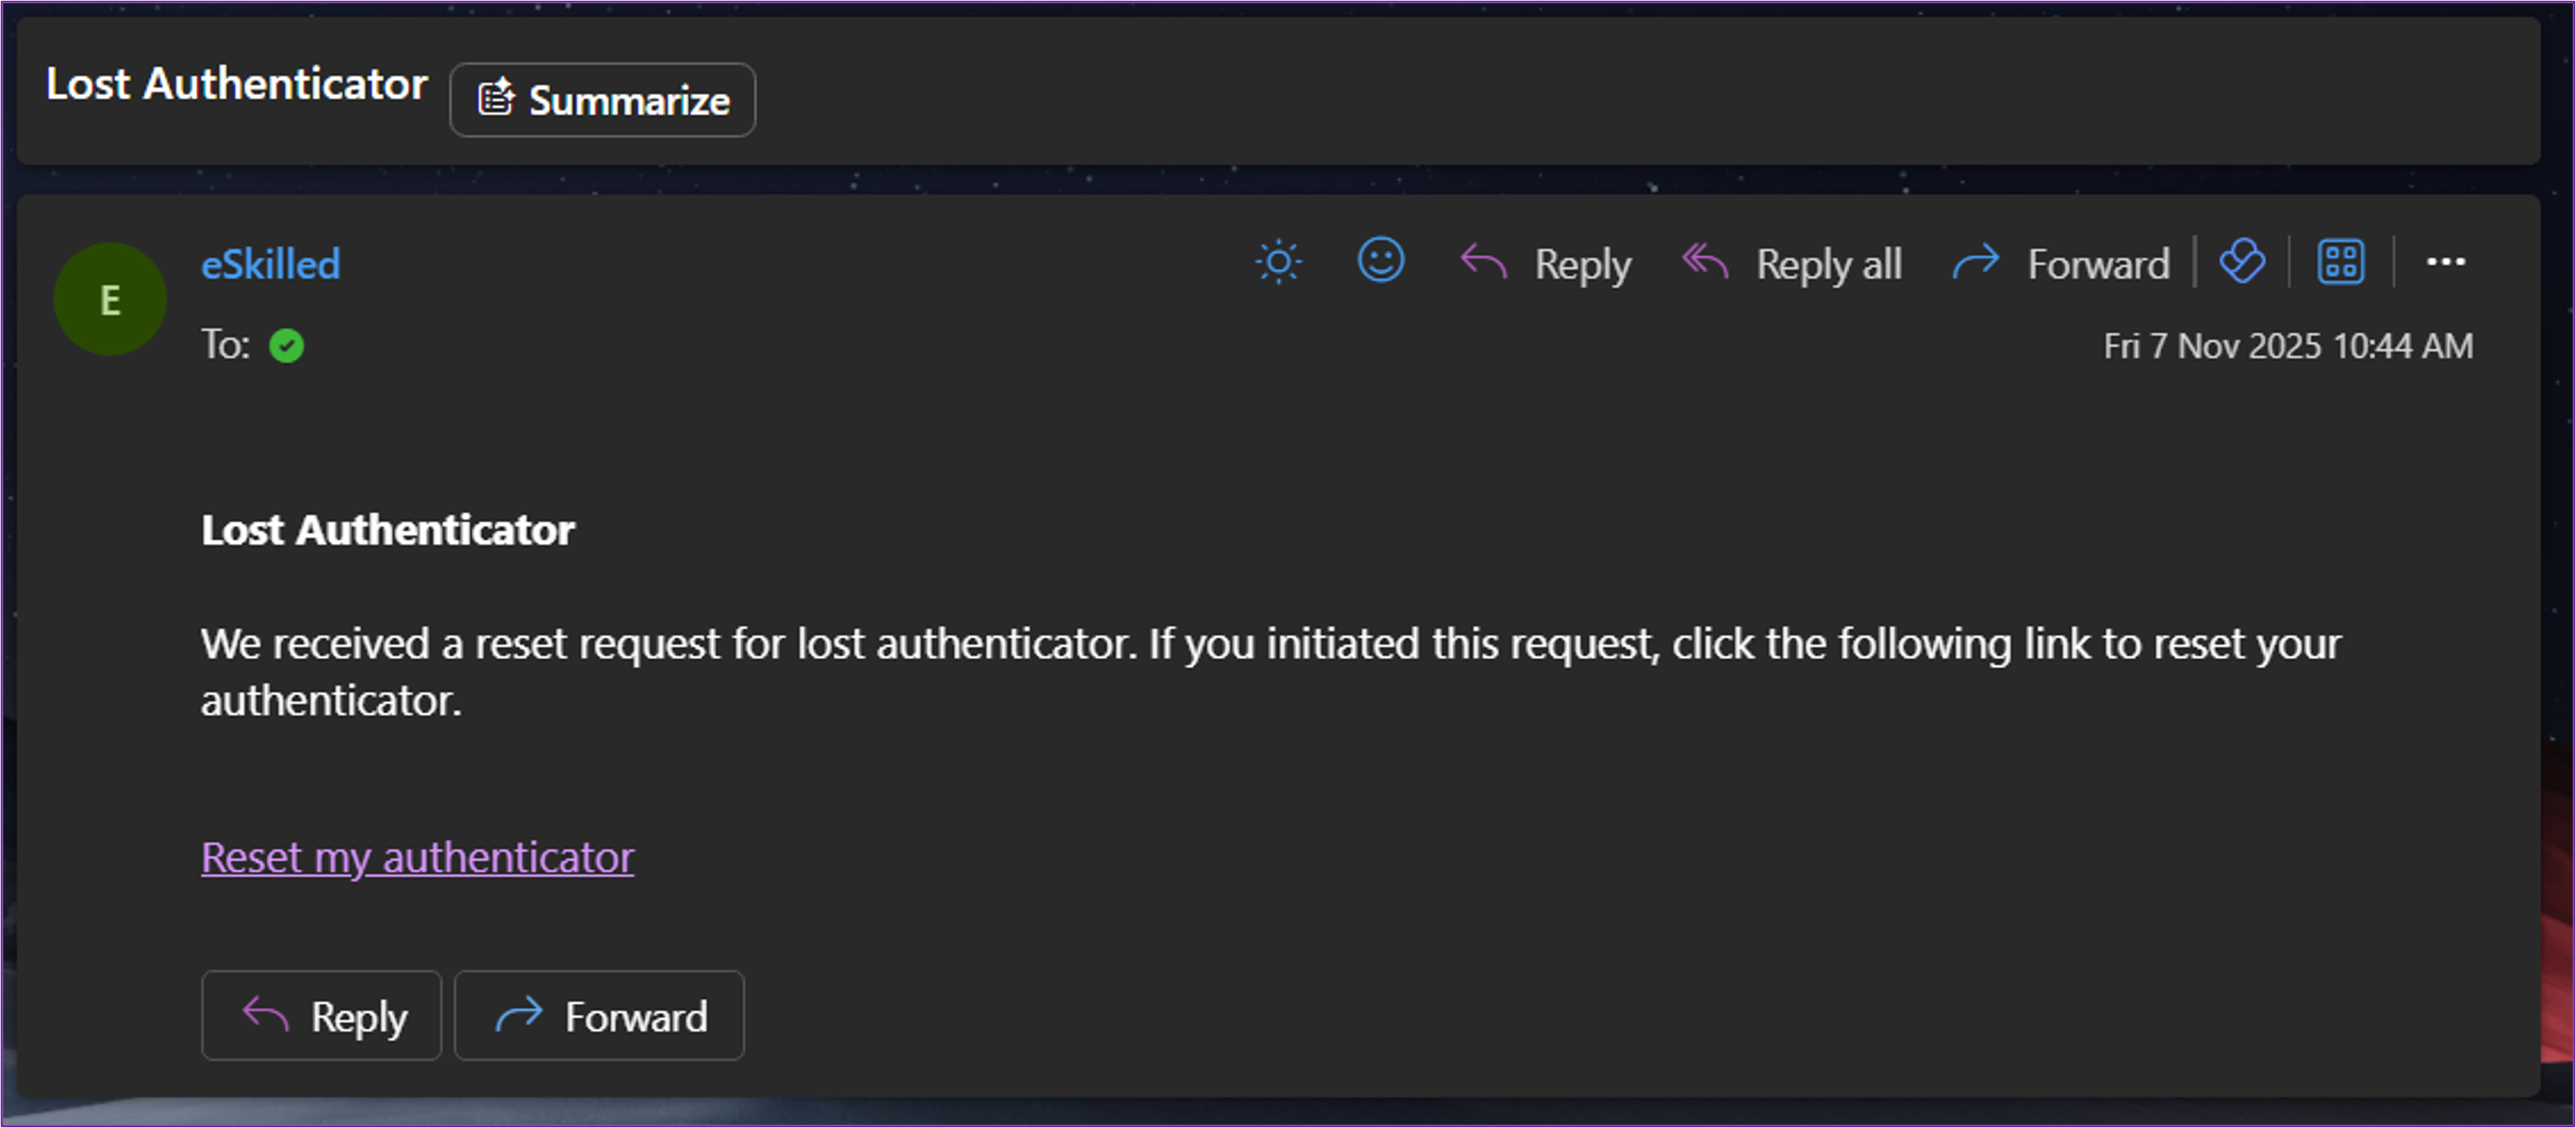
Task: Open the smiley face reactions picker
Action: click(1380, 261)
